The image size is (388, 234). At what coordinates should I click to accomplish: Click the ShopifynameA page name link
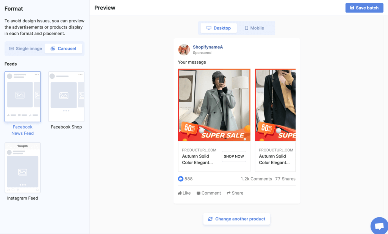click(208, 47)
